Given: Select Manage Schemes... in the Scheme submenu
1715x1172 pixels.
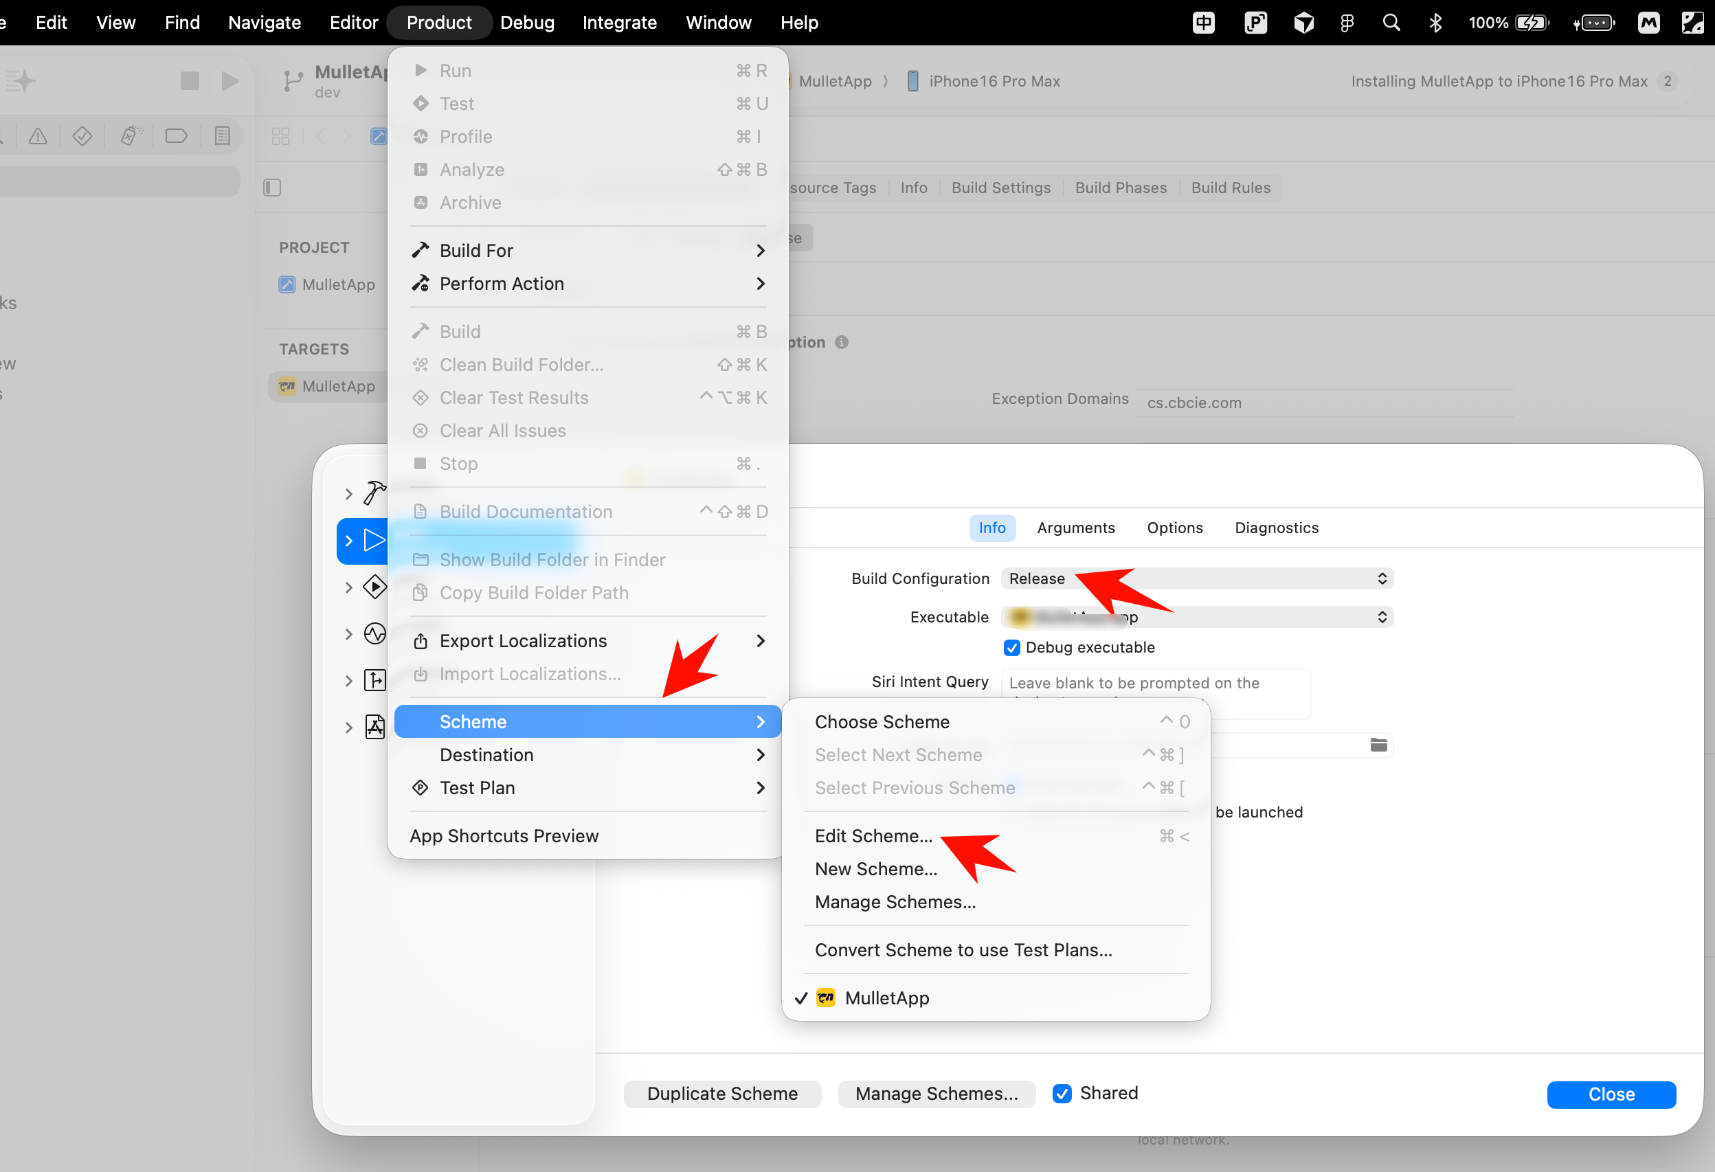Looking at the screenshot, I should tap(996, 902).
